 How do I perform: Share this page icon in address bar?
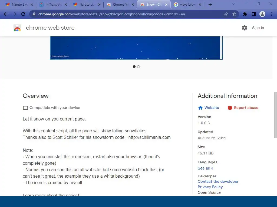click(226, 14)
